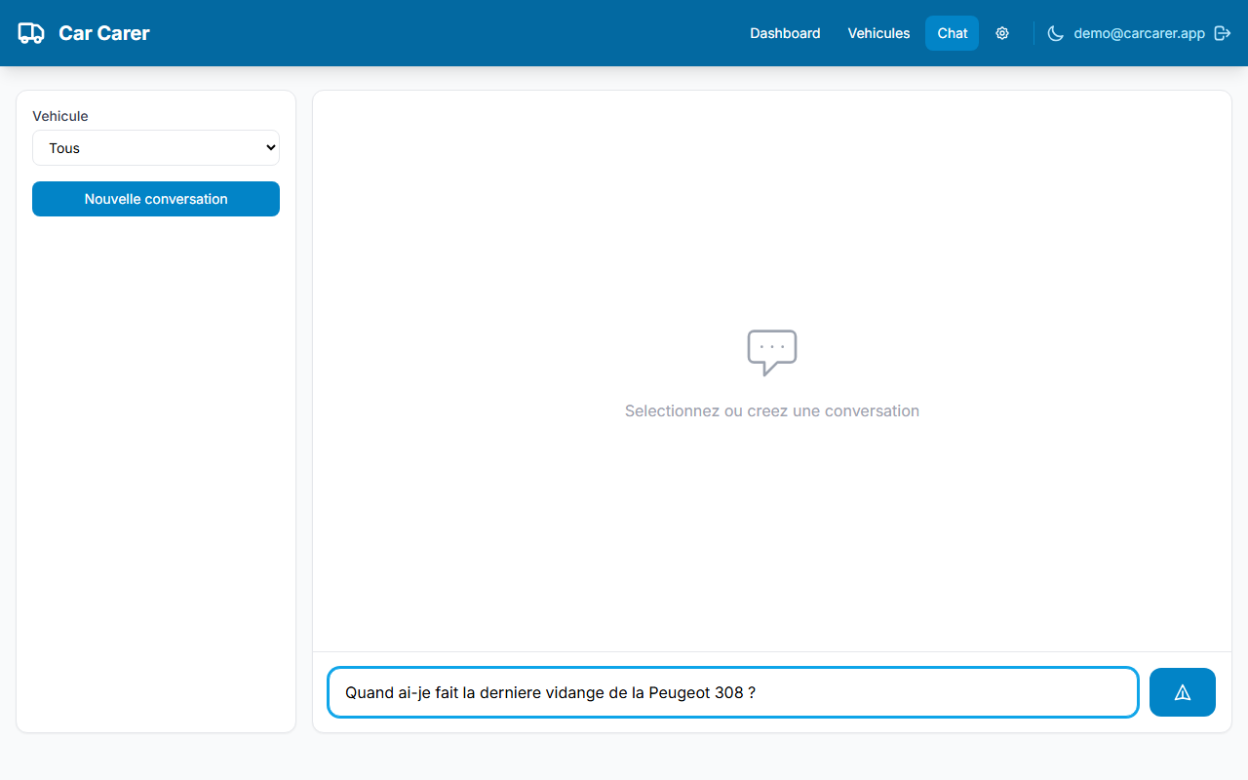Switch theme using the crescent moon control
Screen dimensions: 1248x780
(1056, 32)
